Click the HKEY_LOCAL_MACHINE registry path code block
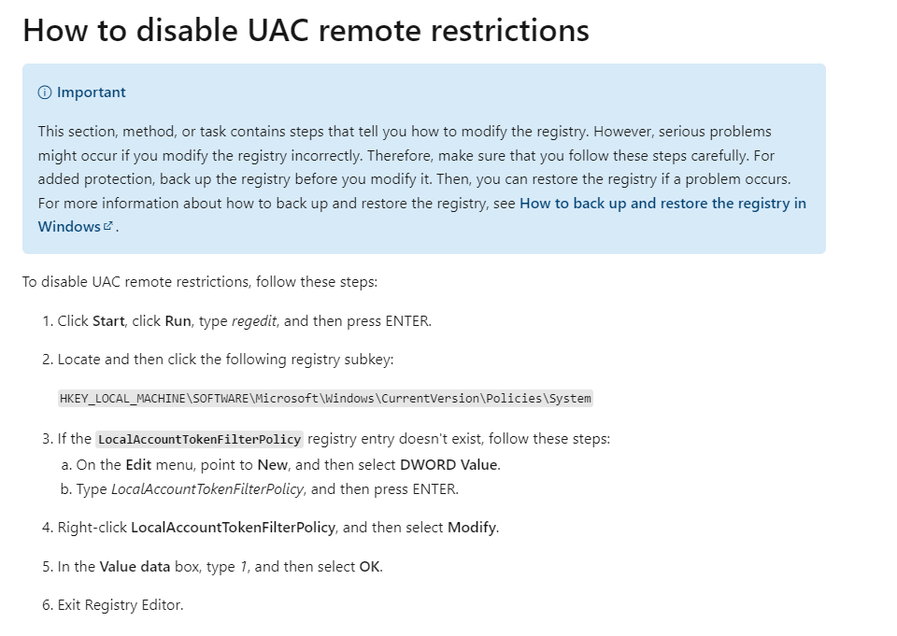The height and width of the screenshot is (636, 897). pos(325,399)
